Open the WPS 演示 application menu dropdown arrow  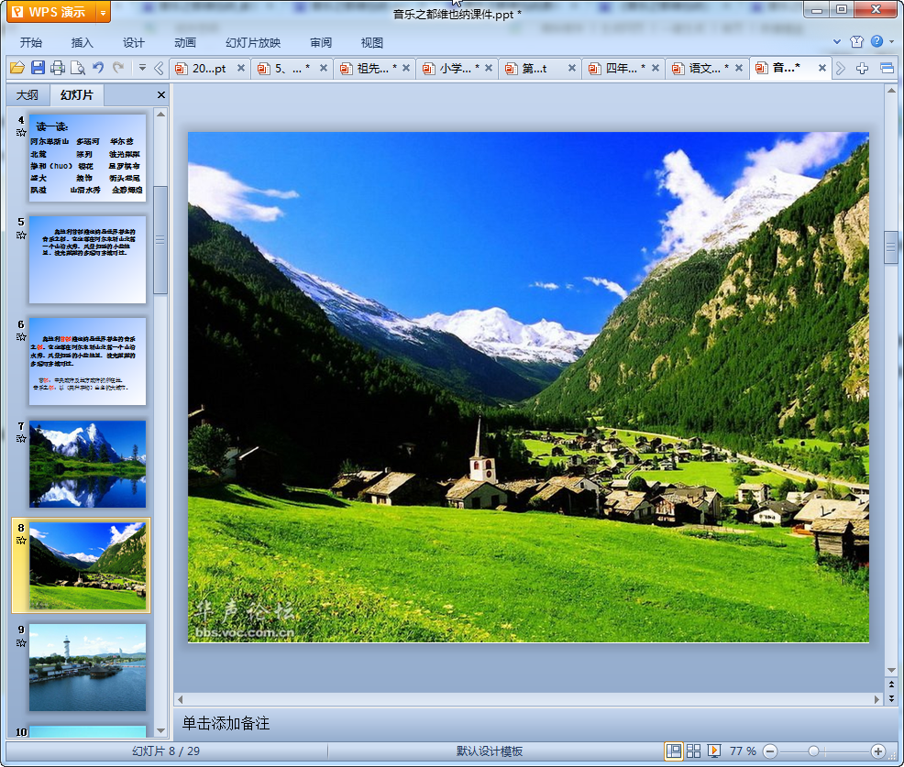[103, 13]
